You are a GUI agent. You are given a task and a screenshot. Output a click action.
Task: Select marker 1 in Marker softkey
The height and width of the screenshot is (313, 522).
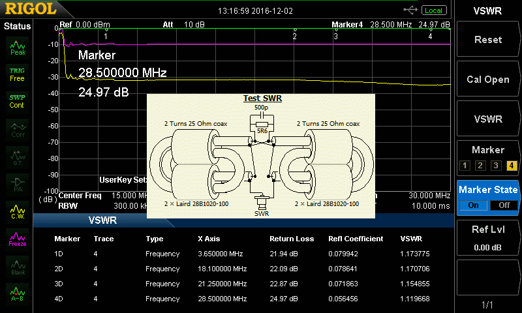coord(465,166)
